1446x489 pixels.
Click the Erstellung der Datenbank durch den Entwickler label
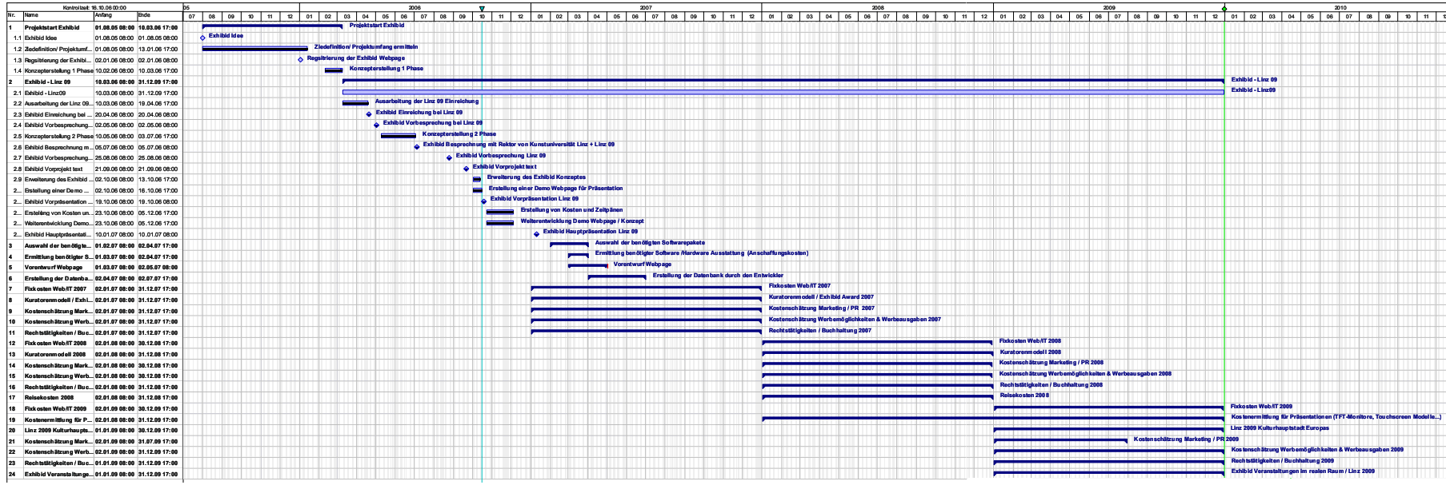[x=718, y=275]
